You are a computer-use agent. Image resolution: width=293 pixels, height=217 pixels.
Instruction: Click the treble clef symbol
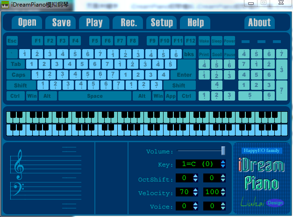pos(19,165)
